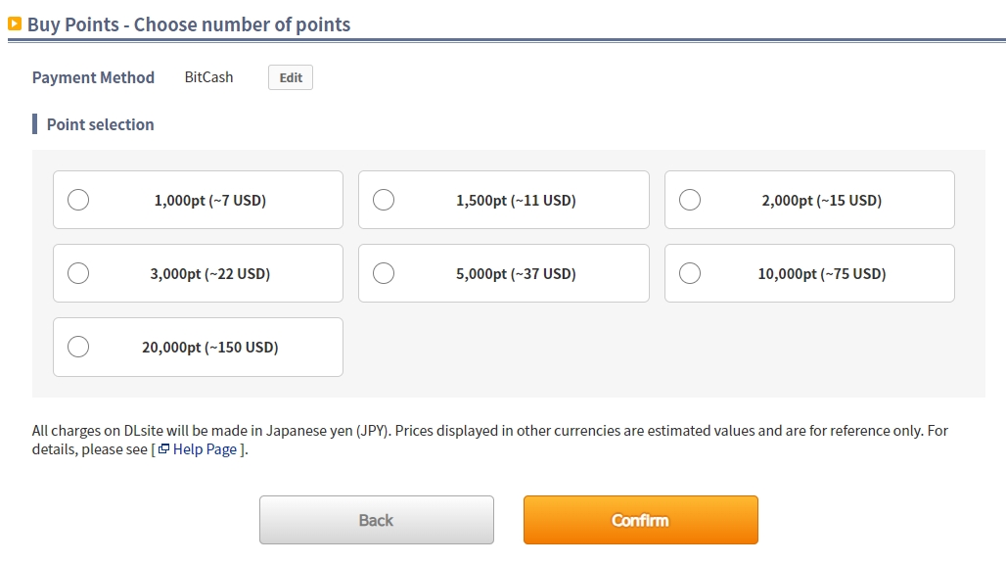Click the 'Buy Points - Choose number of points' title
This screenshot has width=1006, height=563.
189,24
